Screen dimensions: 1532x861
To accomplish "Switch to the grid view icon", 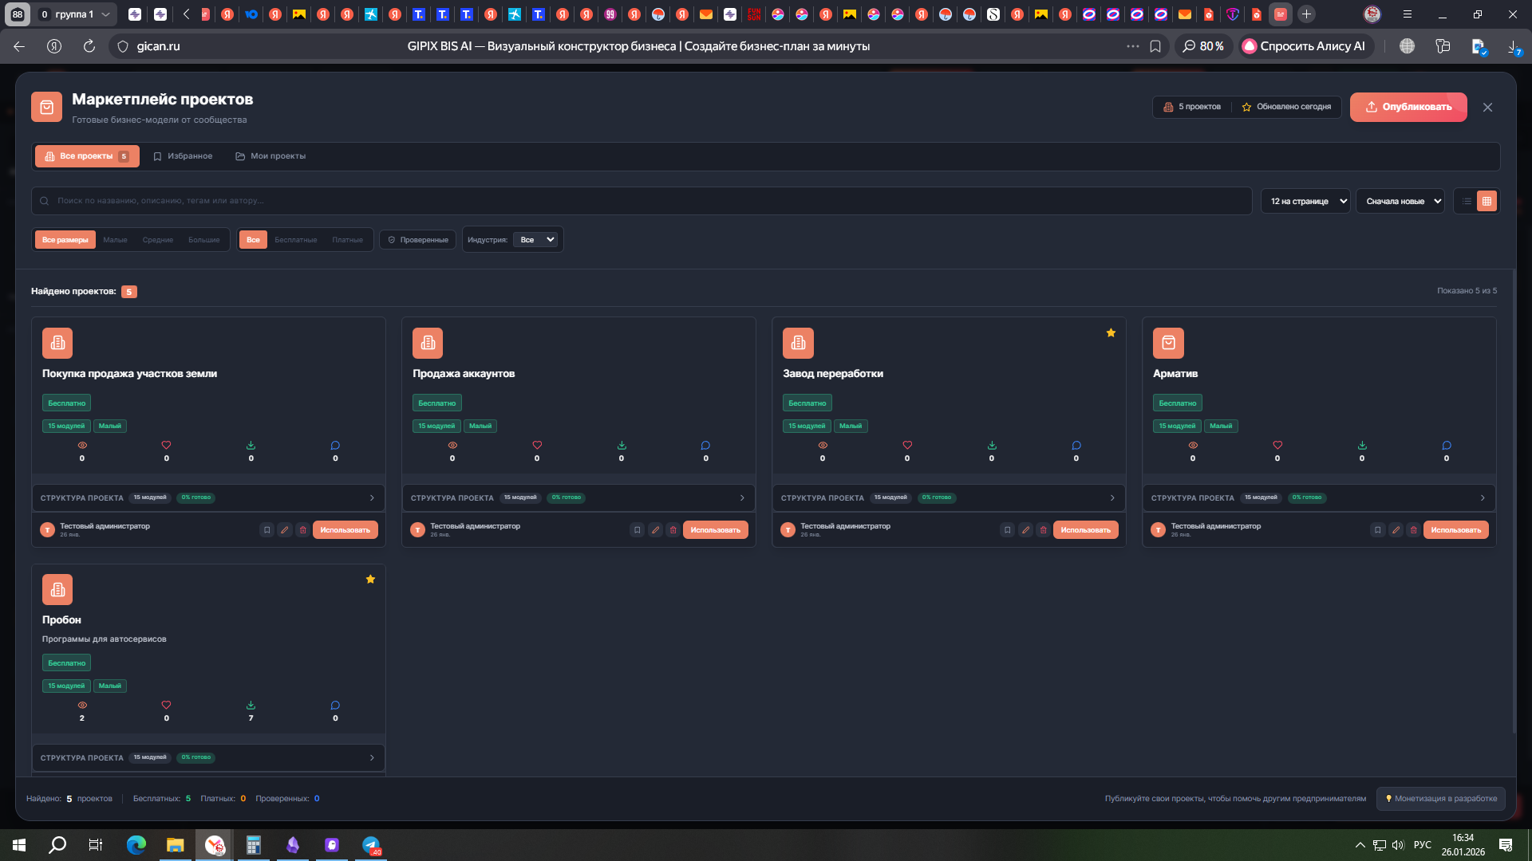I will pos(1487,202).
